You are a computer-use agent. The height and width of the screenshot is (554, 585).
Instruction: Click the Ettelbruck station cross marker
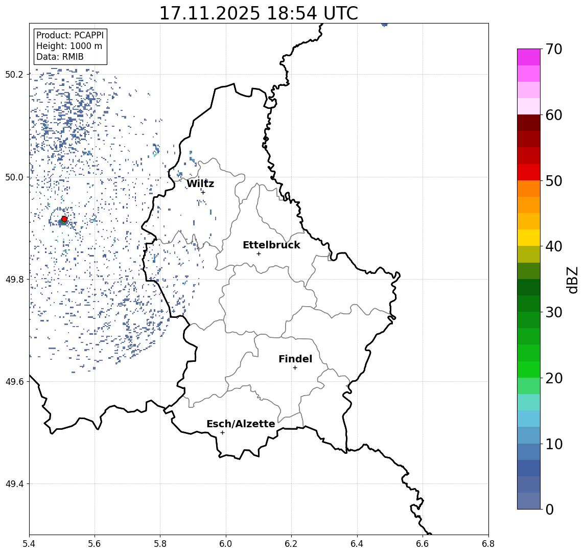[x=259, y=254]
